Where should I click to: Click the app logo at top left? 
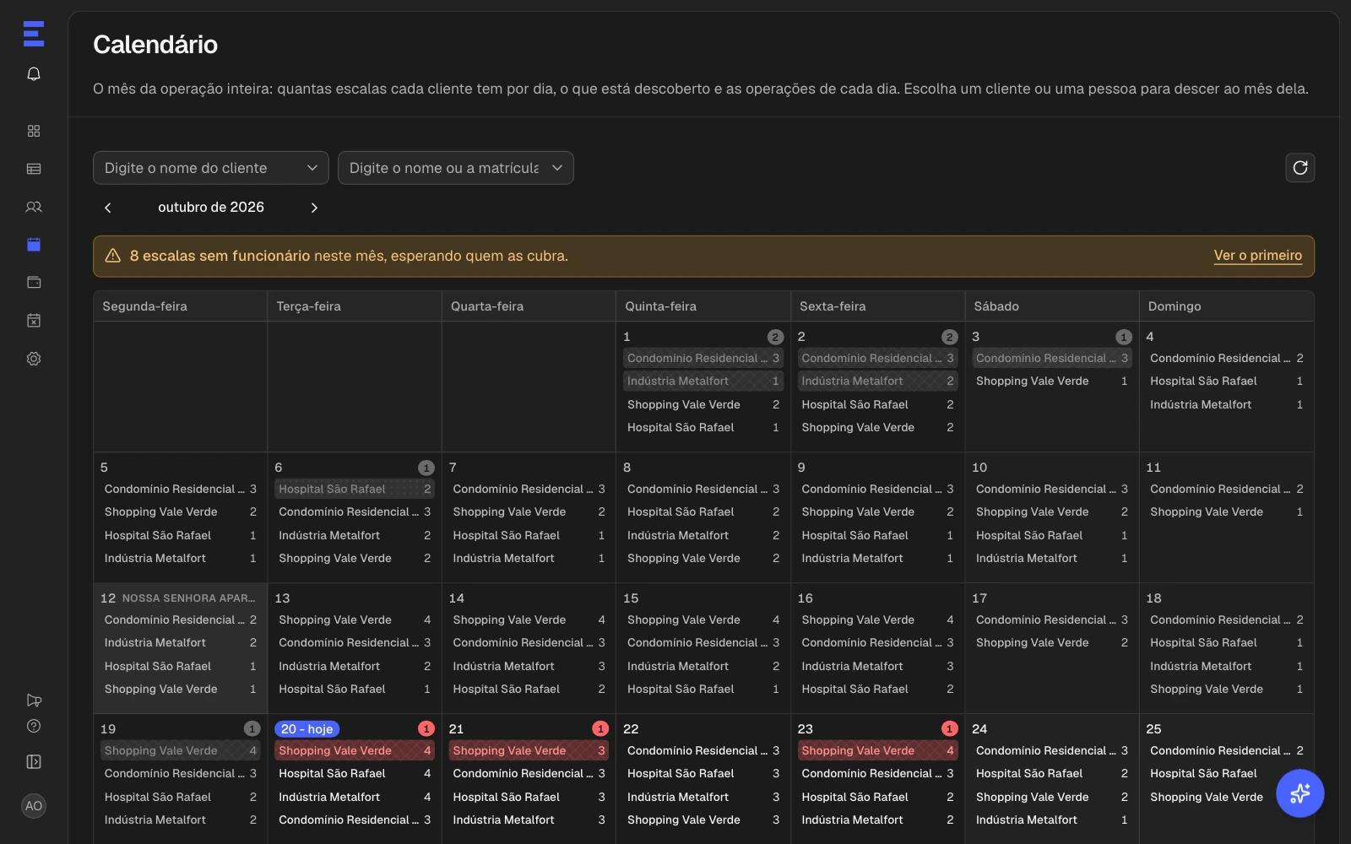34,34
